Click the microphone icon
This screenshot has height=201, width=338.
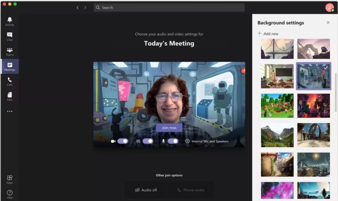coord(163,141)
